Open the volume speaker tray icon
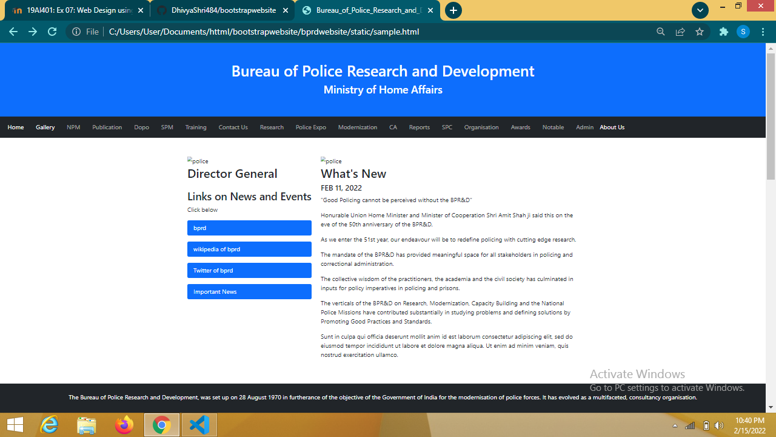This screenshot has width=776, height=437. pyautogui.click(x=720, y=425)
